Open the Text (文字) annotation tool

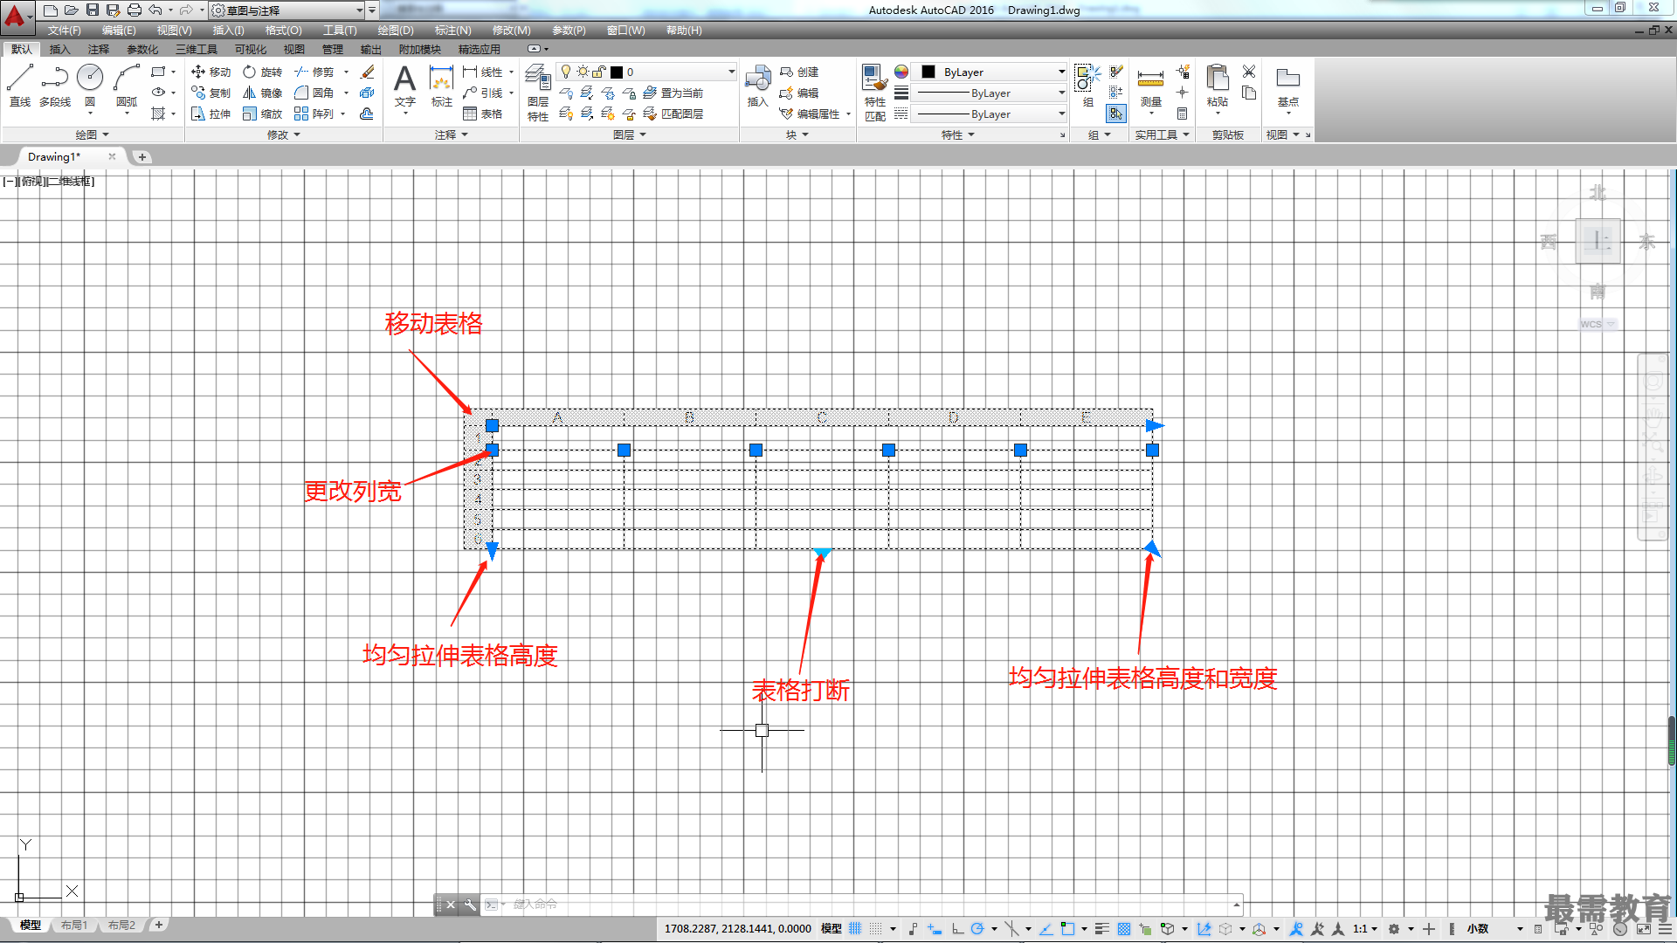click(x=404, y=86)
